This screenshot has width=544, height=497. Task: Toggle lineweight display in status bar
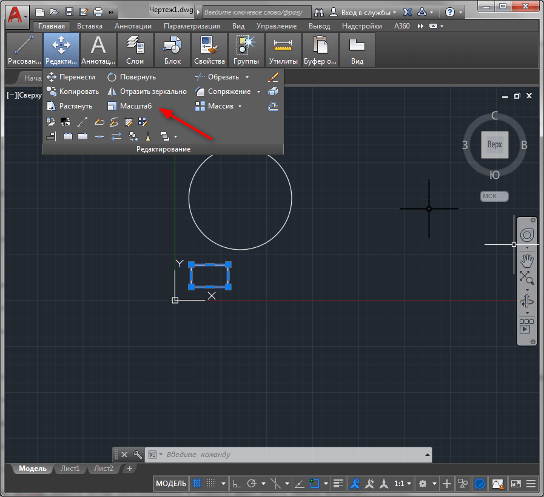pos(338,484)
